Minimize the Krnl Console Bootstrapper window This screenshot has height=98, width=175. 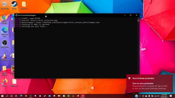[125, 15]
